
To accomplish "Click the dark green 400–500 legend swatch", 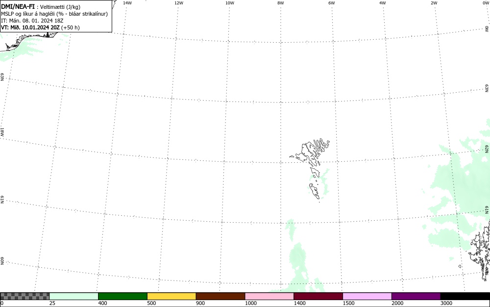I will [x=122, y=296].
